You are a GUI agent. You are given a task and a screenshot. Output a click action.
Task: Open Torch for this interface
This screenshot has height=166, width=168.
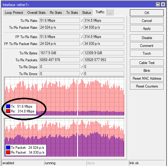147,54
